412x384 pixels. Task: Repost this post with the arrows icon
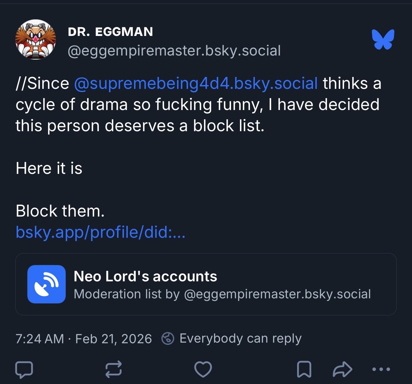point(114,369)
